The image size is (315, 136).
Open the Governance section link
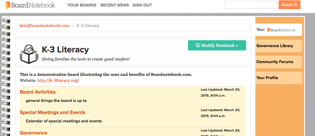(33, 133)
